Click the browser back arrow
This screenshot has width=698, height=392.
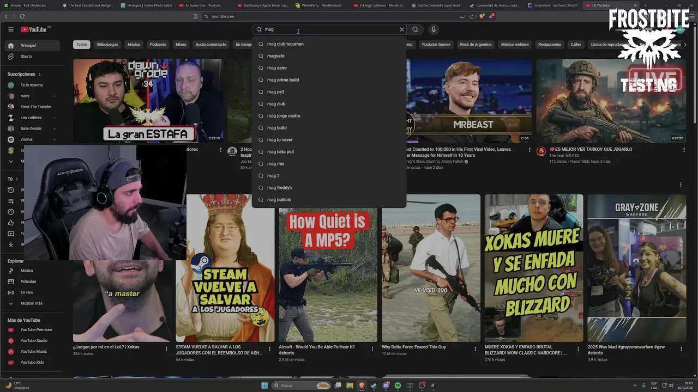(6, 16)
